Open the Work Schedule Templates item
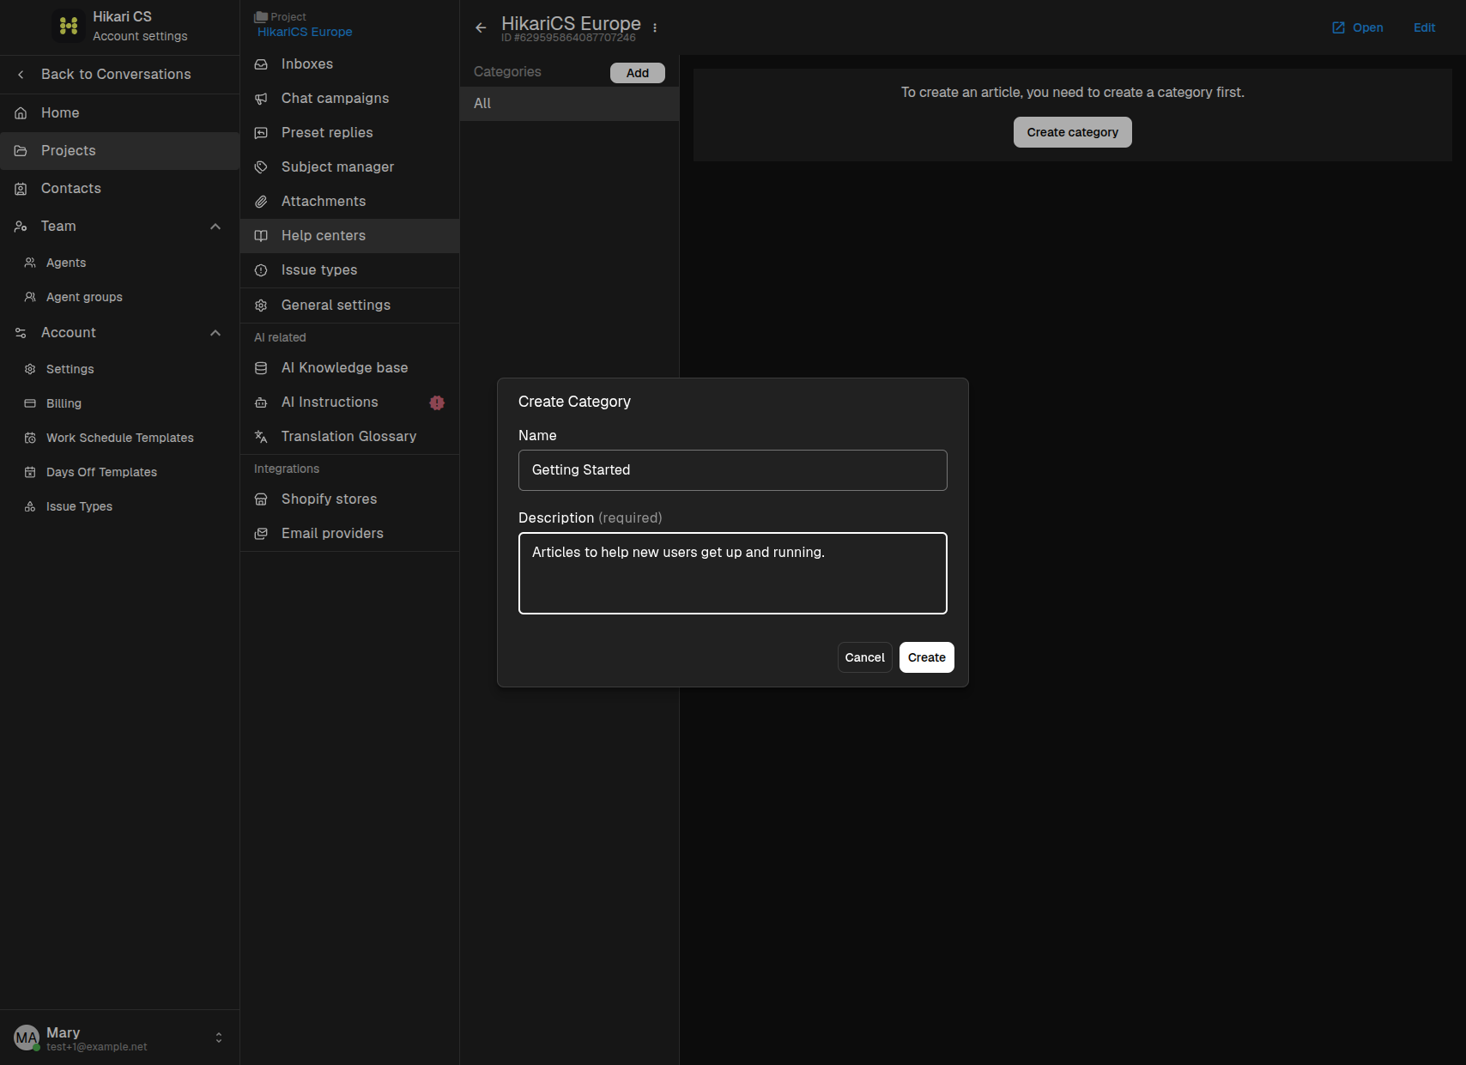The height and width of the screenshot is (1065, 1466). [x=119, y=438]
